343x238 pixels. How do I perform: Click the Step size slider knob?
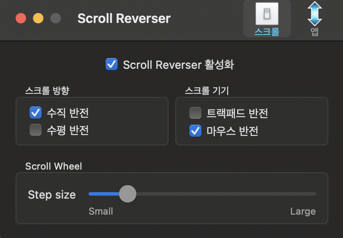point(128,194)
